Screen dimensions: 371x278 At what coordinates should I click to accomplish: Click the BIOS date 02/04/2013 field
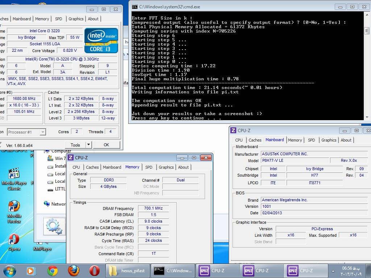pos(315,213)
